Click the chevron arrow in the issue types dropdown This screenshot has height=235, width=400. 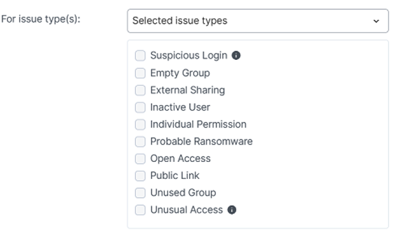pos(376,21)
